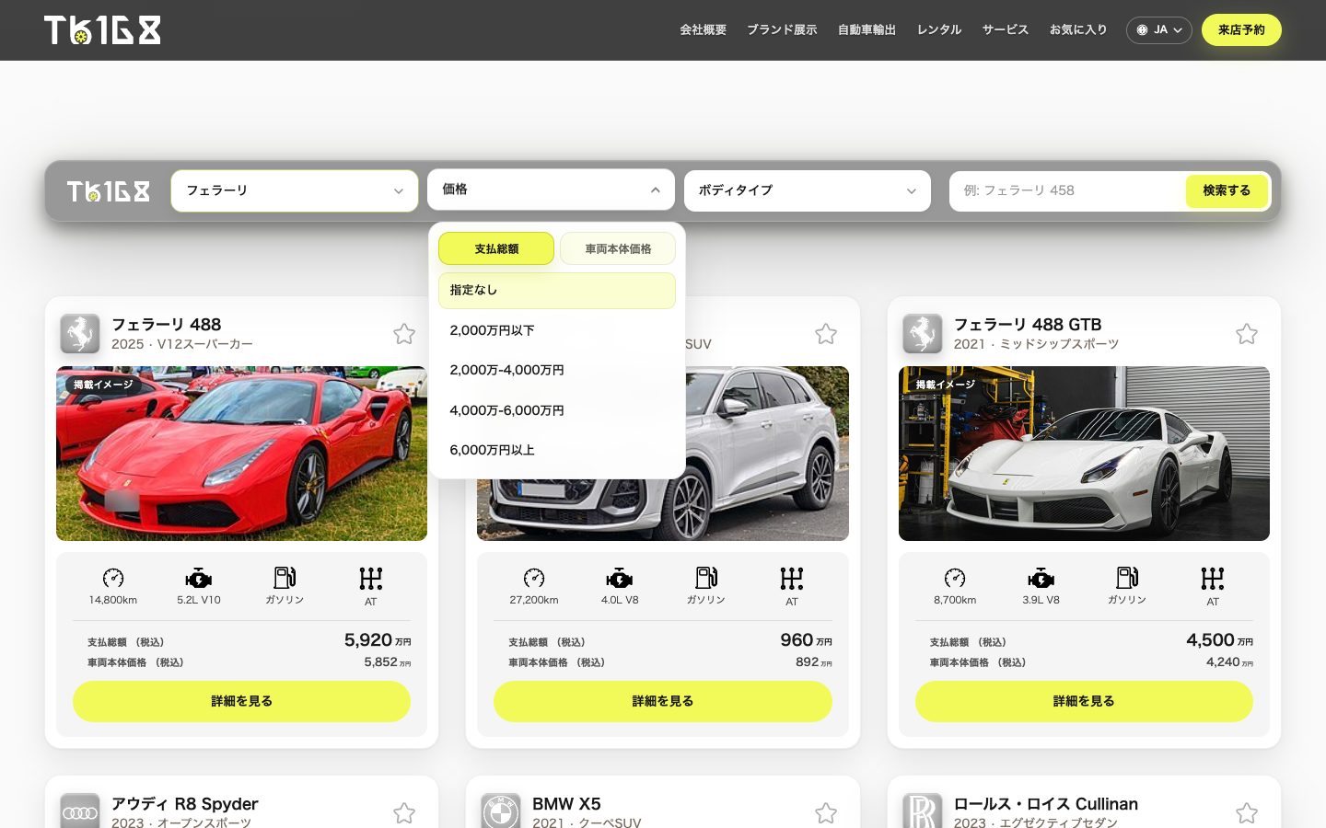Open the JA language selector
The height and width of the screenshot is (828, 1326).
pos(1159,30)
